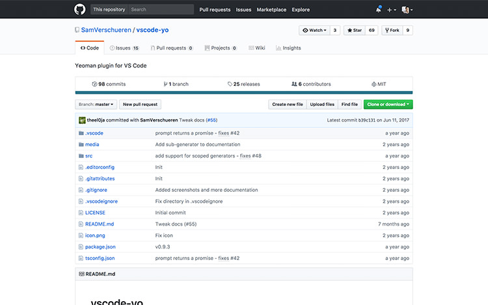Click Find file button
The image size is (488, 305).
click(x=349, y=105)
